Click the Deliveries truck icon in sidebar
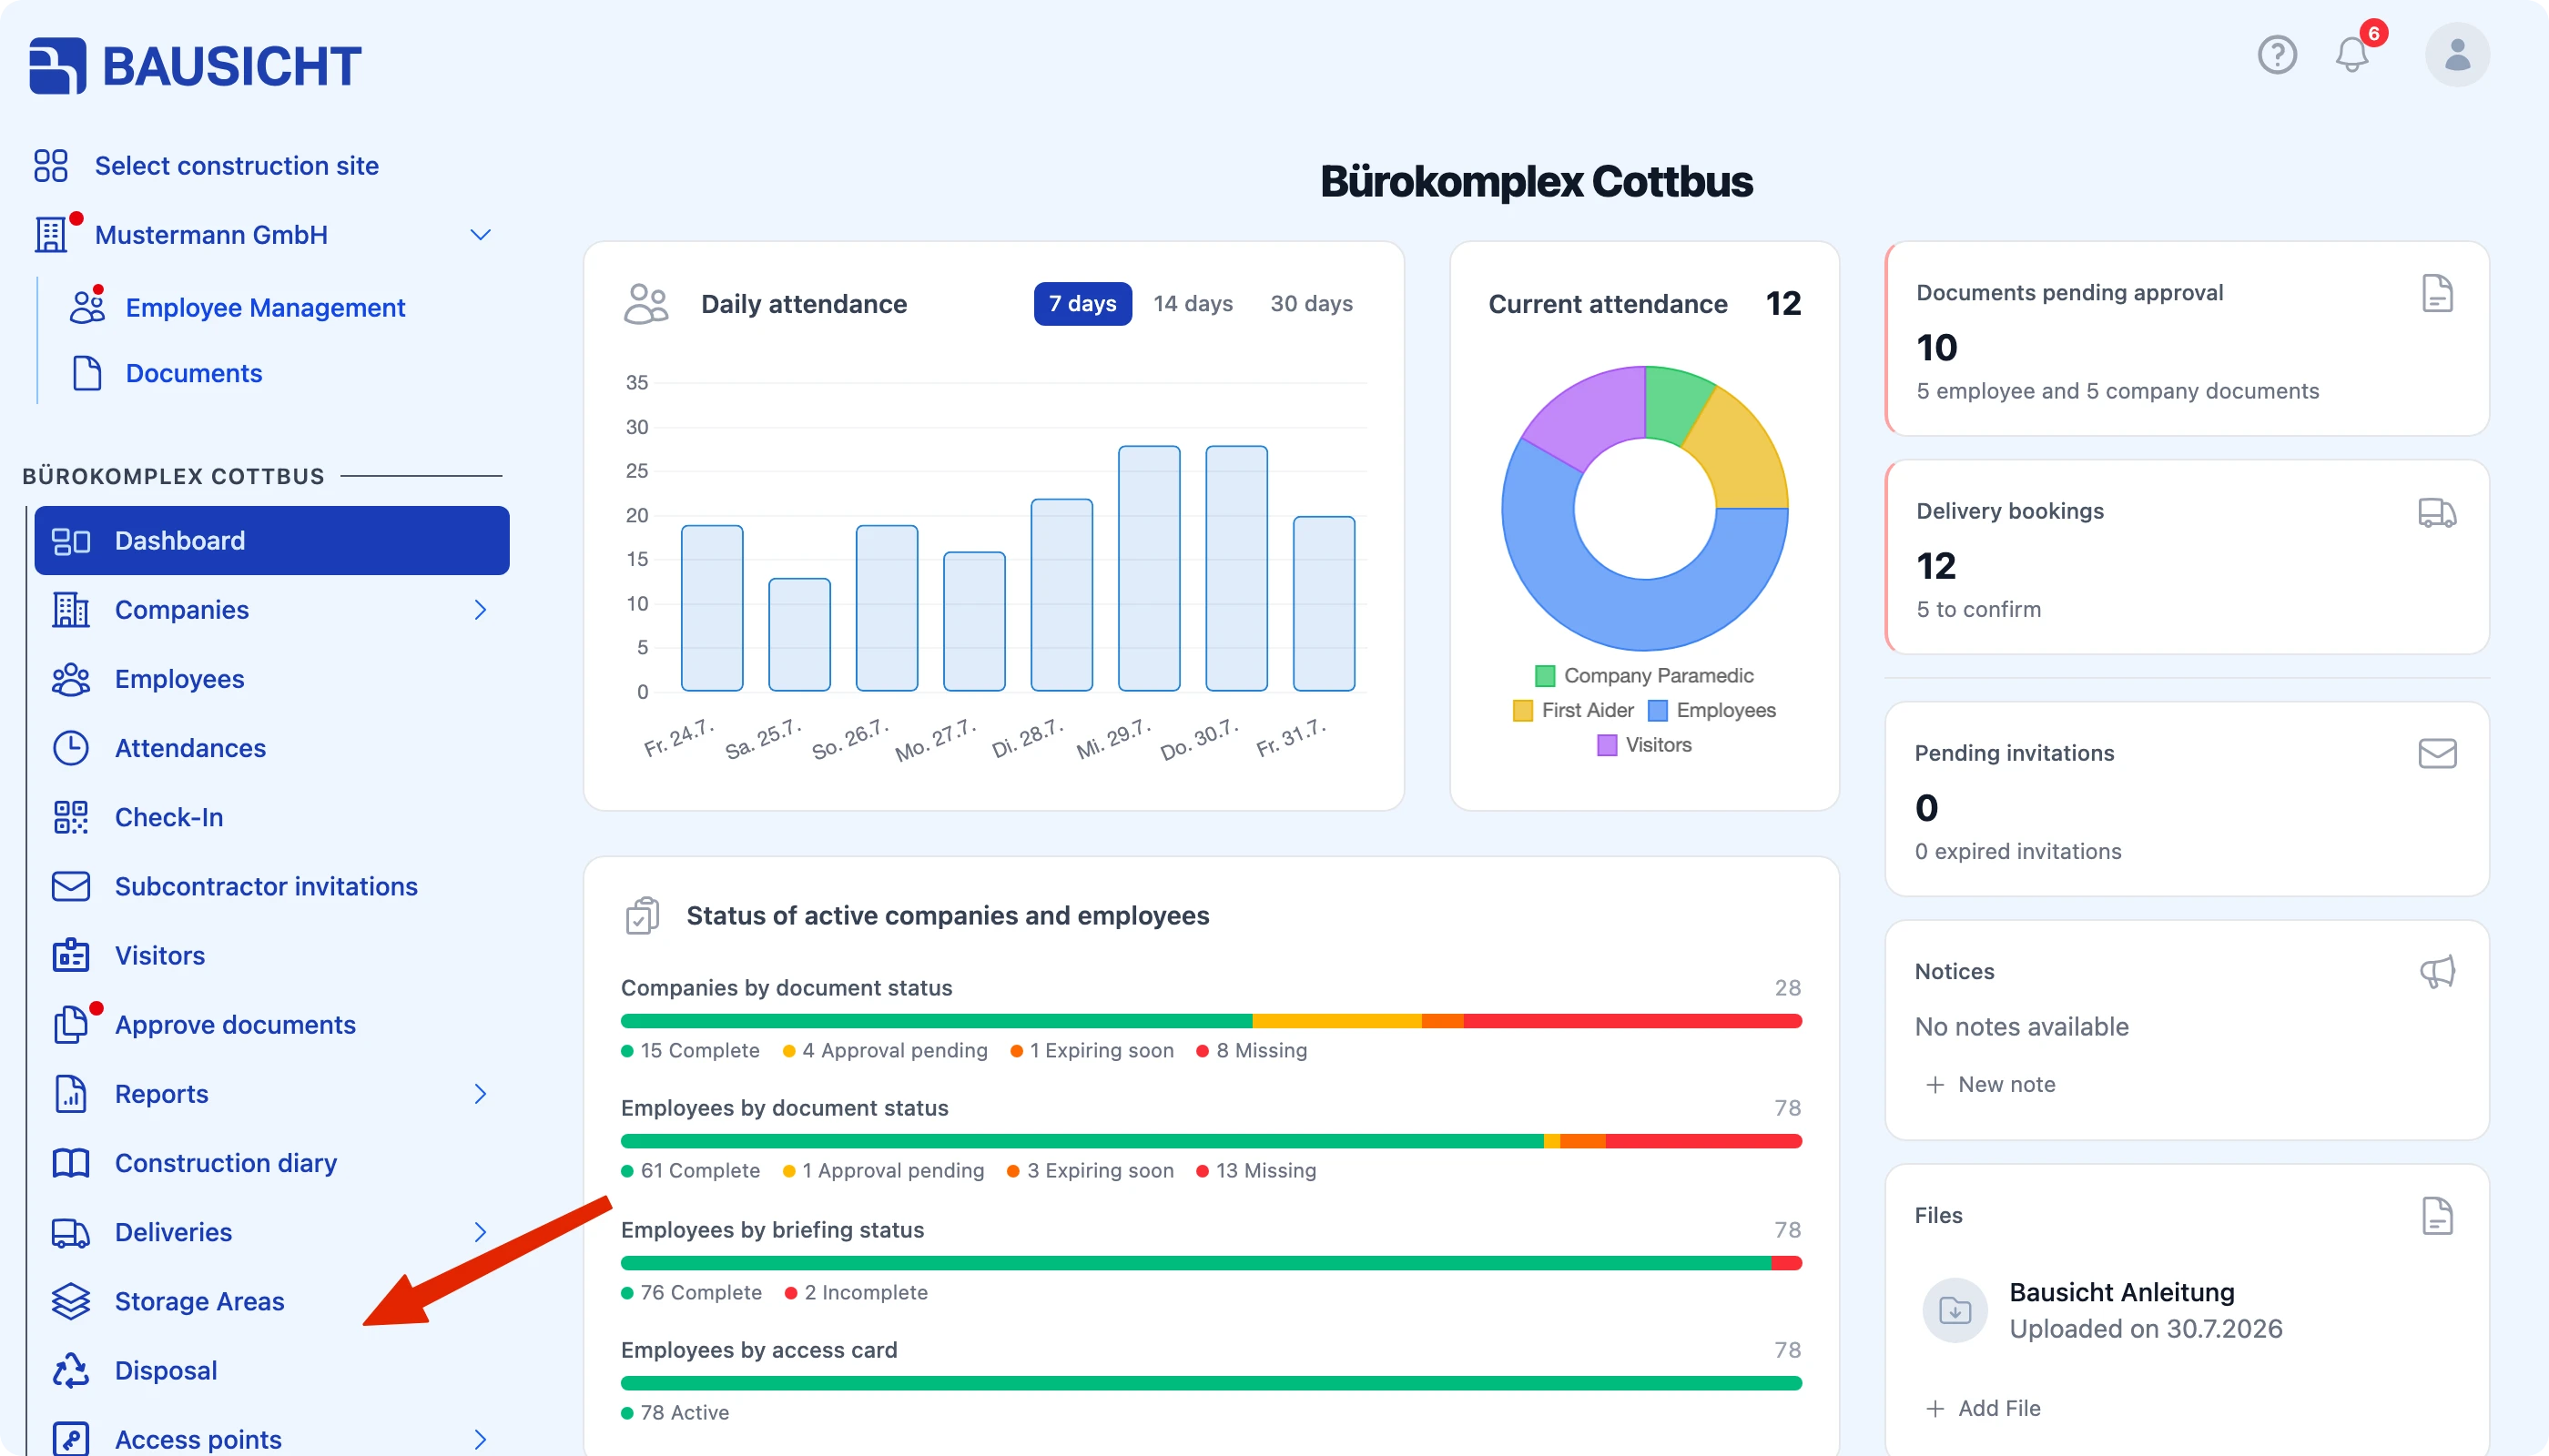 [x=70, y=1232]
